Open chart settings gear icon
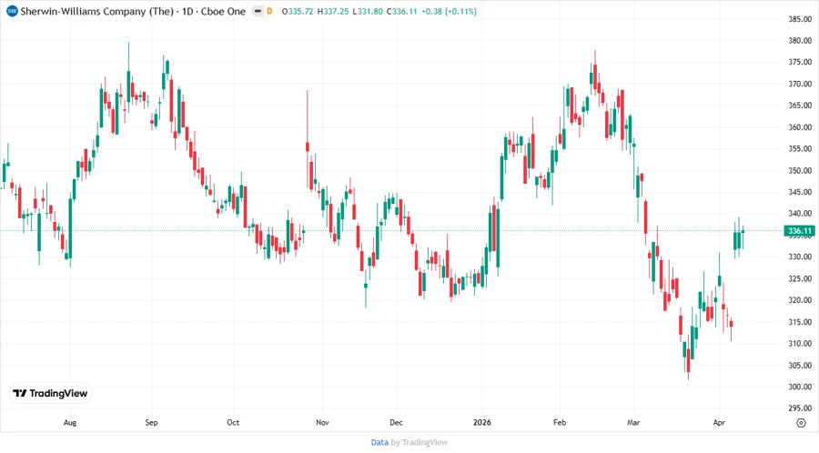The image size is (819, 453). [801, 423]
